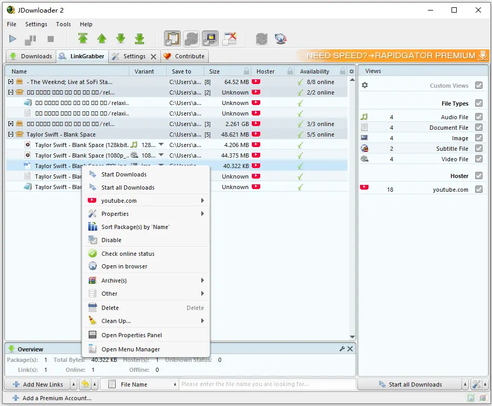492x406 pixels.
Task: Click the link list scrollbar down arrow
Action: click(352, 337)
